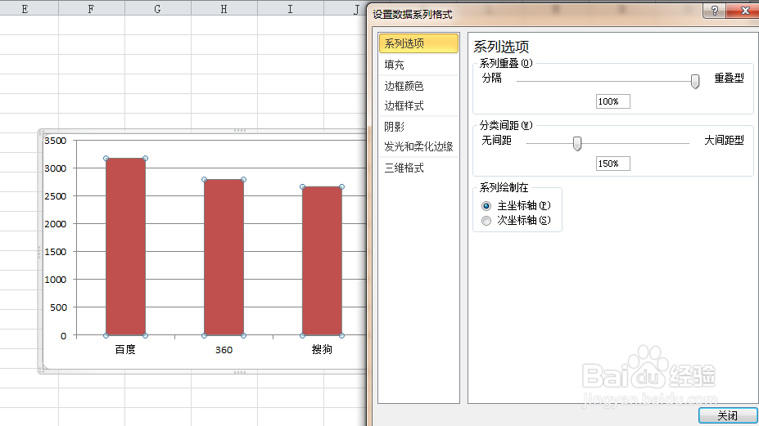Click the 2000 value axis label
759x426 pixels.
pyautogui.click(x=55, y=224)
